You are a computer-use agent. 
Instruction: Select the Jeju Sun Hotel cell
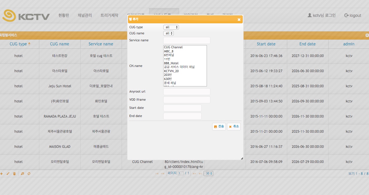point(60,86)
